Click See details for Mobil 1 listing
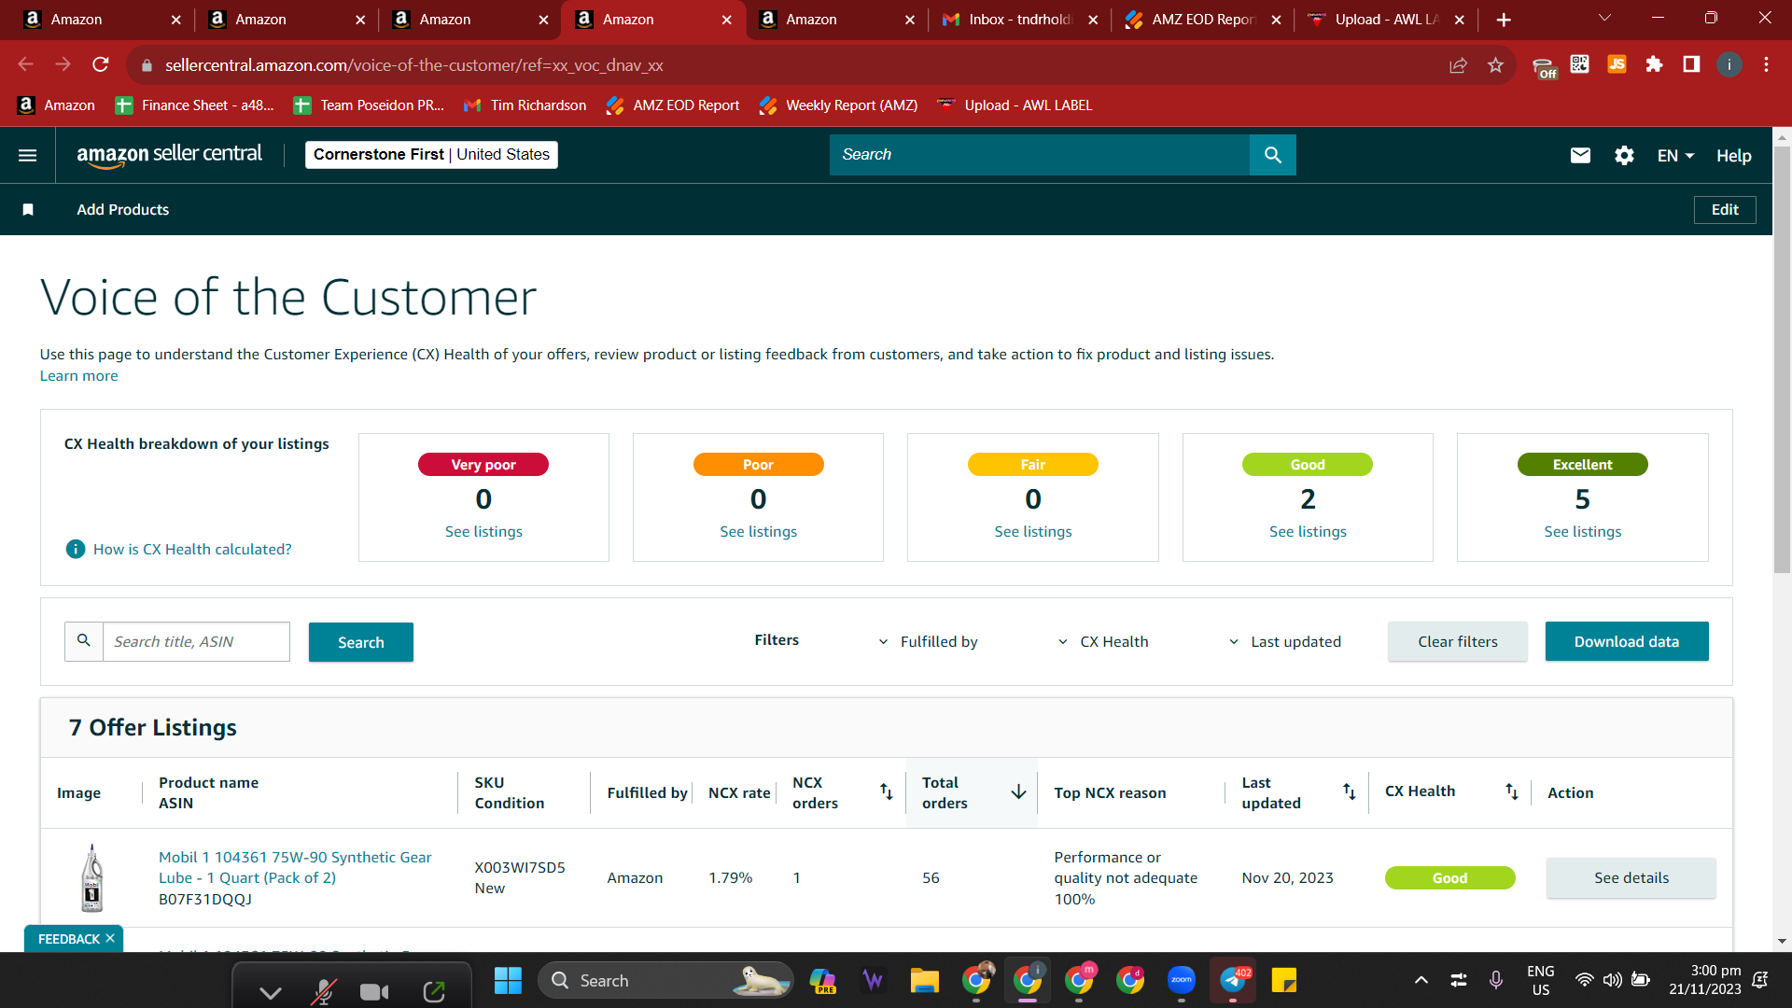Viewport: 1792px width, 1008px height. (x=1631, y=877)
